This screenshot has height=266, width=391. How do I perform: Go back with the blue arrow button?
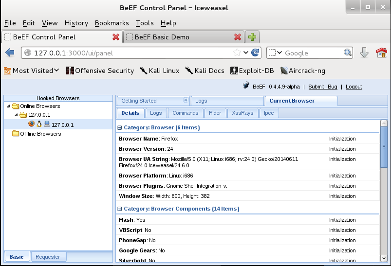(x=10, y=53)
